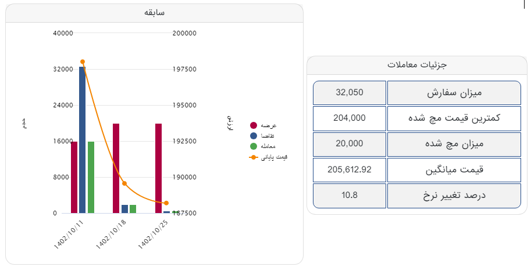Click the orange قیمت پایانی legend line icon
Screen dimensions: 531x267
pyautogui.click(x=254, y=157)
